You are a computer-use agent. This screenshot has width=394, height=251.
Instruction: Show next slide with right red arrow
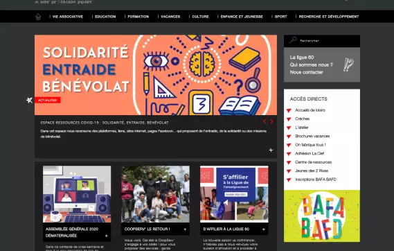click(x=271, y=121)
